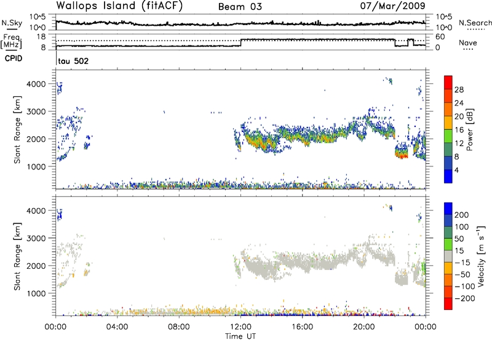Screen dimensions: 492x340
Task: Click the '12' label on Power colorbar
Action: [459, 144]
